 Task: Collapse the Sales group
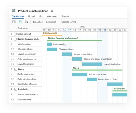pyautogui.click(x=16, y=69)
